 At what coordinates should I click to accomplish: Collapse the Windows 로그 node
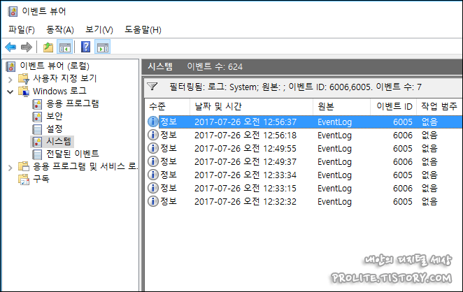coord(10,92)
